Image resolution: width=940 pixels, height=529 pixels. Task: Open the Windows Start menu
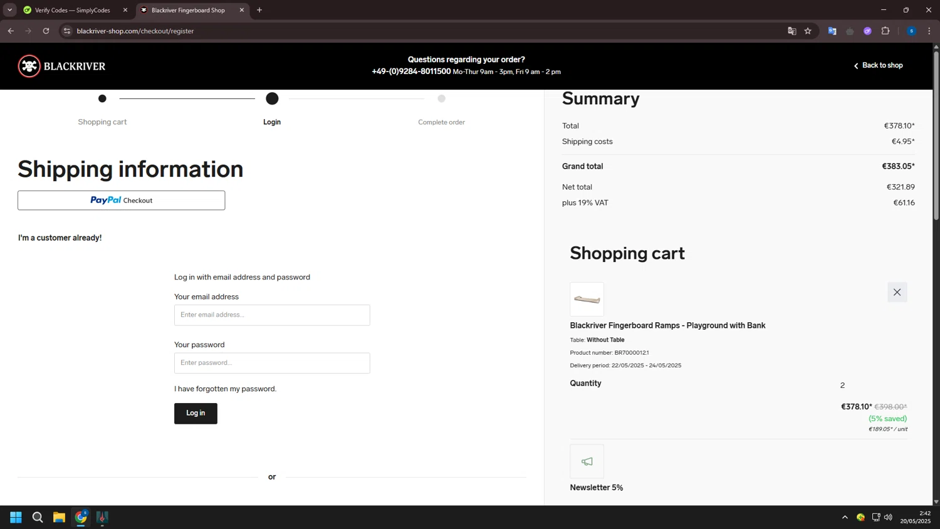(16, 517)
